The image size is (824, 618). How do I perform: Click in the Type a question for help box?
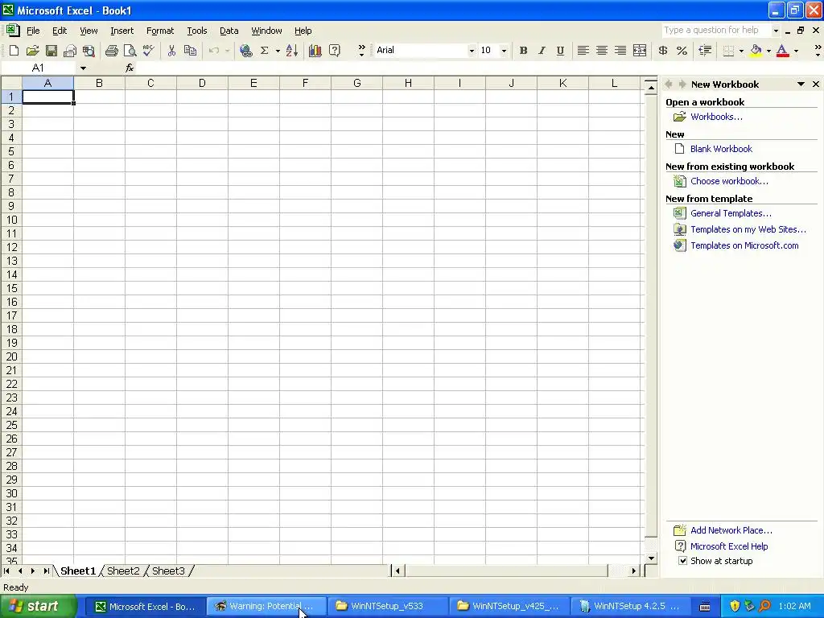(x=715, y=30)
